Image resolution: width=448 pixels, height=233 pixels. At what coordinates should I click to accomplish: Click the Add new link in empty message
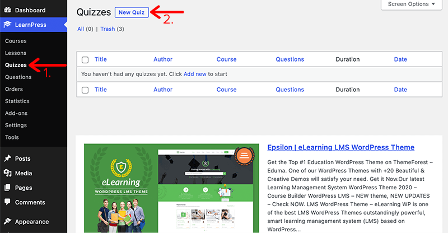195,74
